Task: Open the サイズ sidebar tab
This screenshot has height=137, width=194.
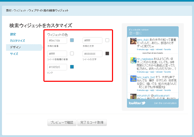Action: tap(14, 54)
